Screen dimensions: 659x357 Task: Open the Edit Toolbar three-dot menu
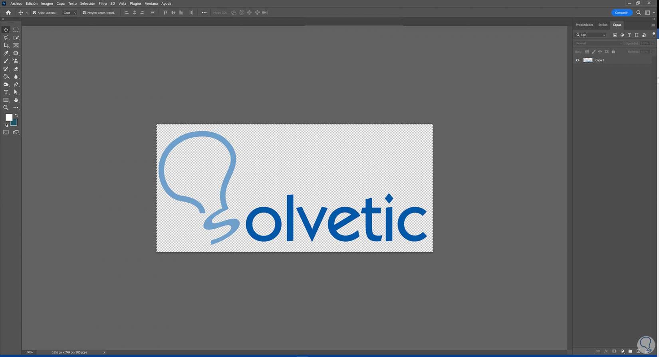[16, 108]
